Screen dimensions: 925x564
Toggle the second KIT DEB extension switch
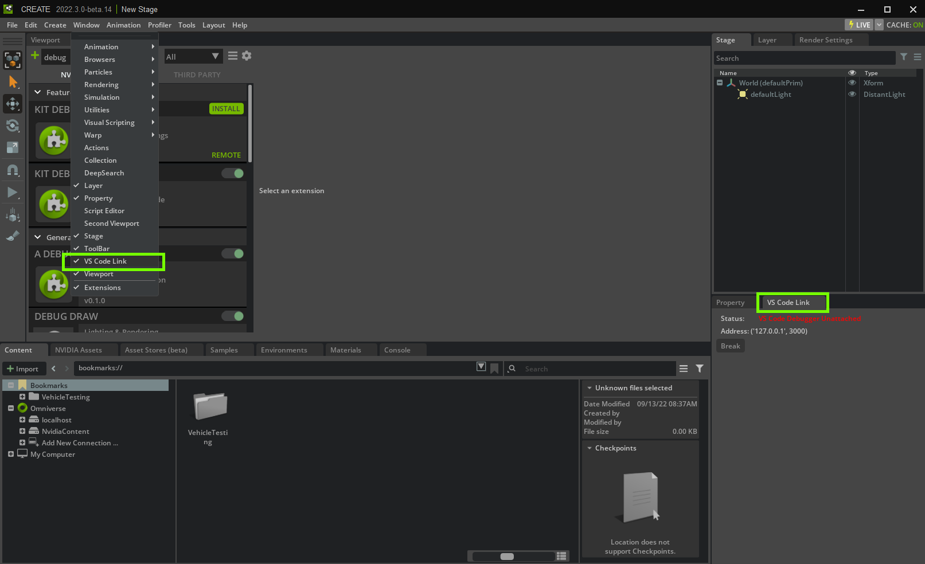coord(233,173)
